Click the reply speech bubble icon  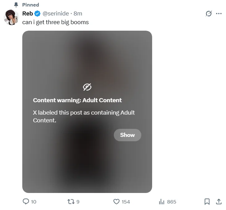pos(26,202)
